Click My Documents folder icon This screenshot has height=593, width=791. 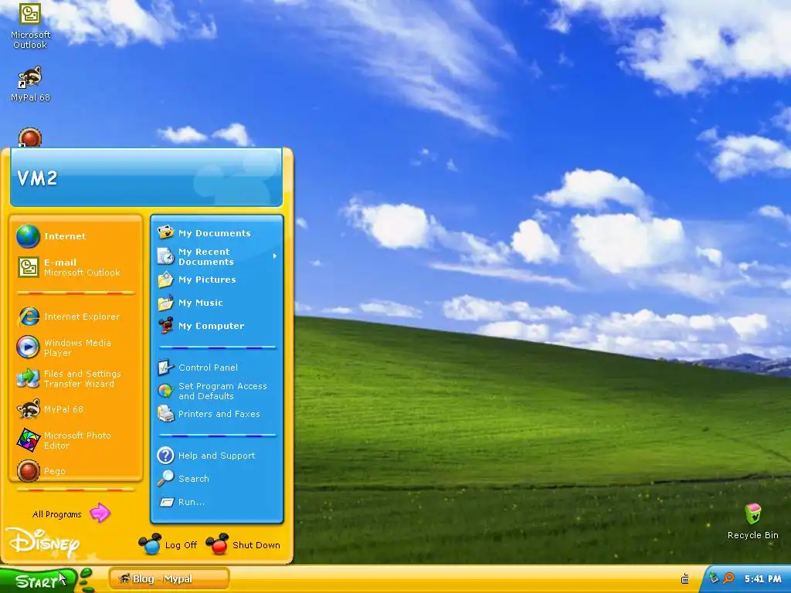165,232
